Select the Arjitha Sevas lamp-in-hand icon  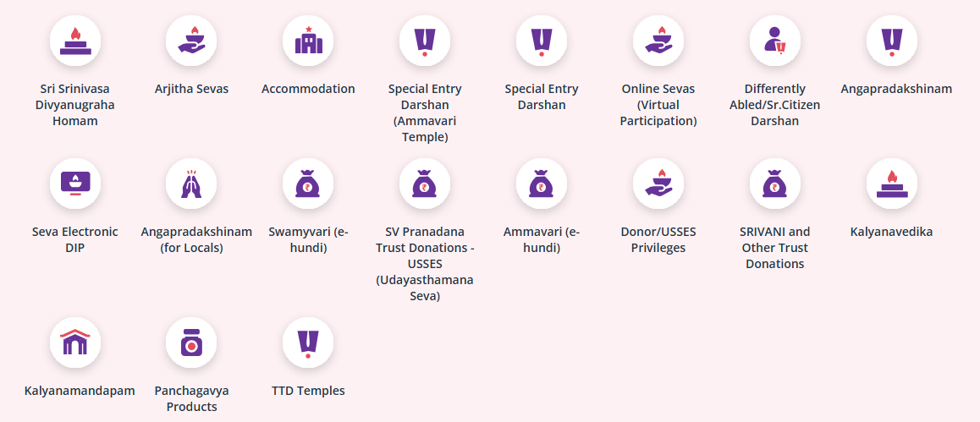click(x=191, y=41)
